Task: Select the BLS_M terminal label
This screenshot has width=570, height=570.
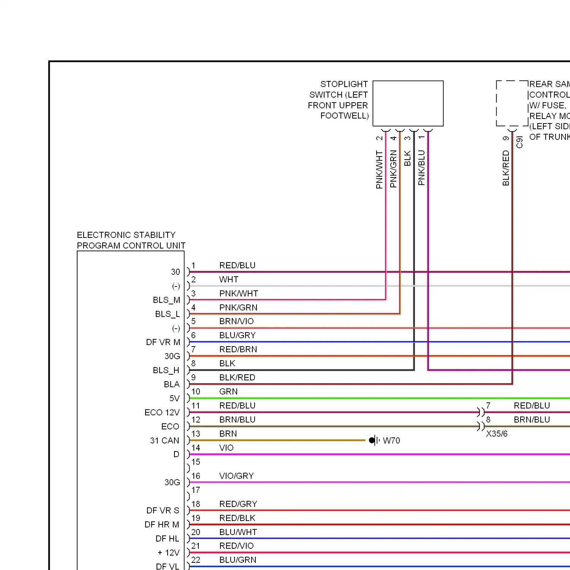Action: pos(166,300)
